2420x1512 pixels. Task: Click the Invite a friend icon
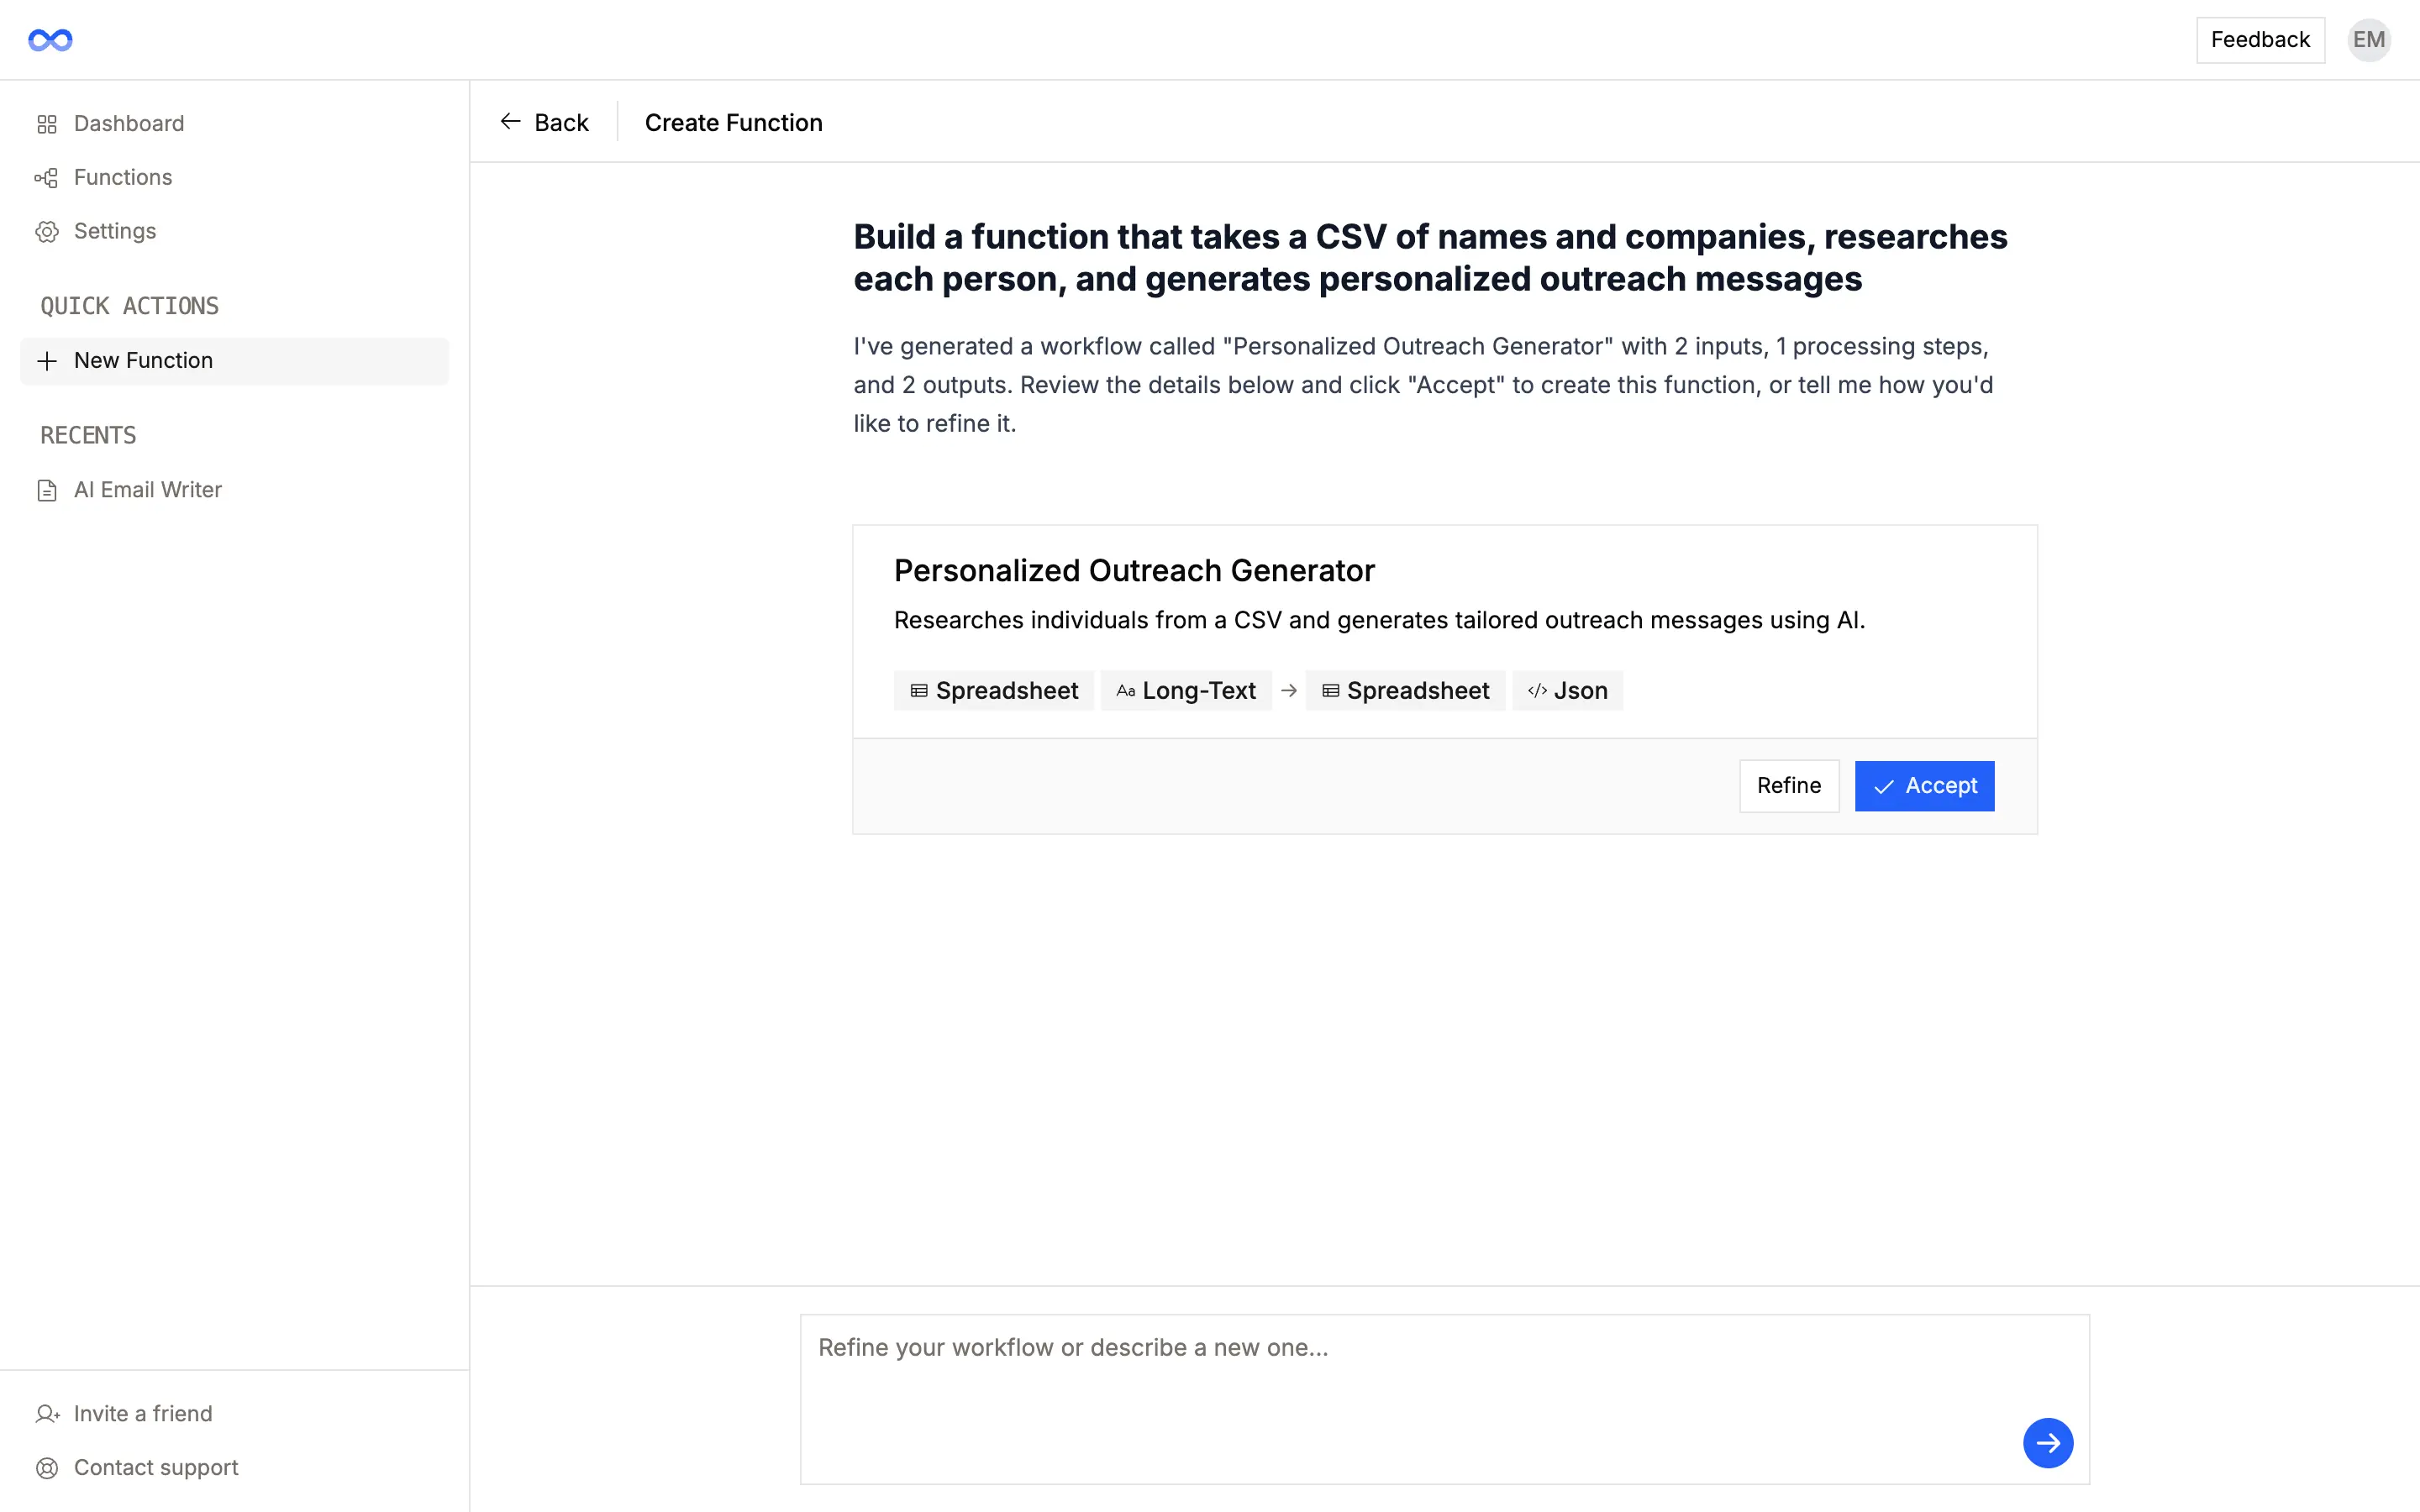(x=48, y=1413)
